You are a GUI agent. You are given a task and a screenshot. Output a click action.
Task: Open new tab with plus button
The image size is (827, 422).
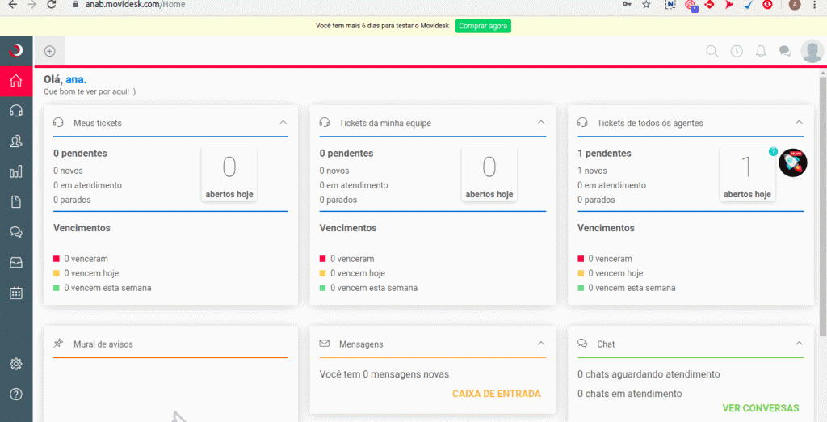[x=49, y=51]
